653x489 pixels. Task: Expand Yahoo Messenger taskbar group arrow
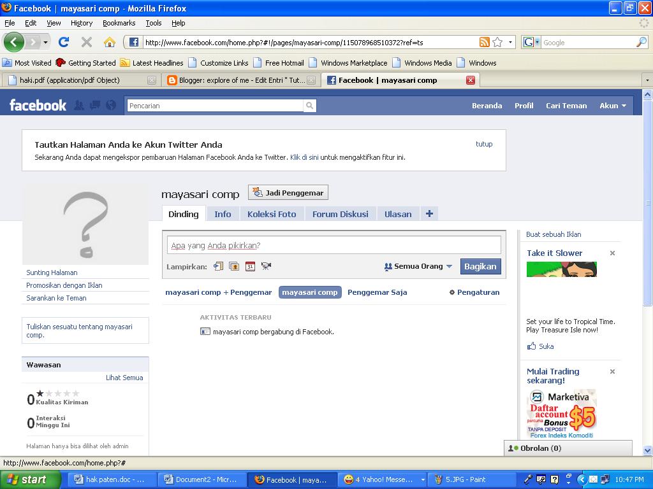coord(422,480)
